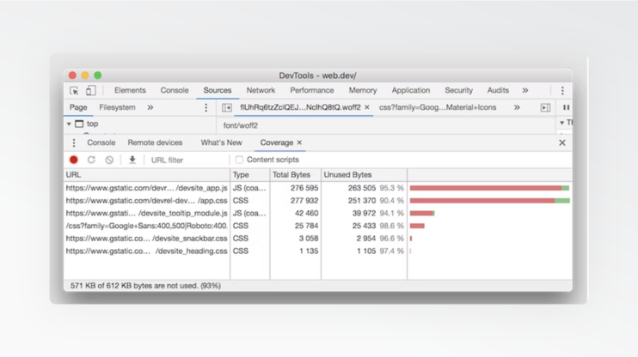Toggle the device toolbar icon
638x357 pixels.
tap(90, 90)
